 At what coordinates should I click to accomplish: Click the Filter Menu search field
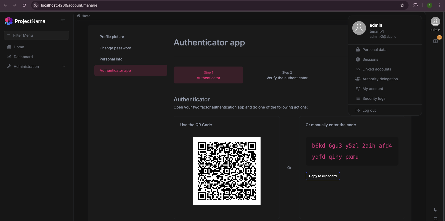[x=36, y=35]
